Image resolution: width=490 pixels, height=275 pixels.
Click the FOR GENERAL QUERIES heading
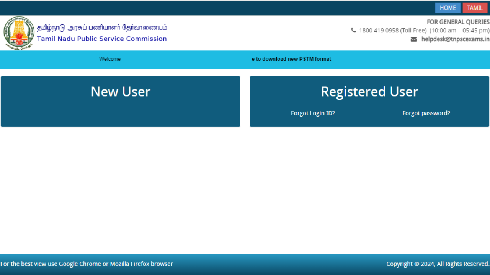[x=458, y=22]
